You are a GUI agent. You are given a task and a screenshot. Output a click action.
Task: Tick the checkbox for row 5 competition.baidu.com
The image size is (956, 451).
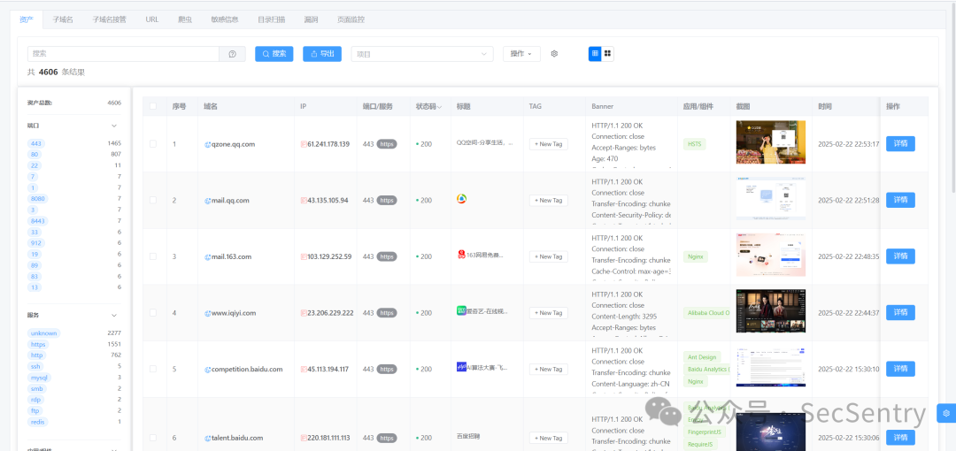click(x=153, y=369)
